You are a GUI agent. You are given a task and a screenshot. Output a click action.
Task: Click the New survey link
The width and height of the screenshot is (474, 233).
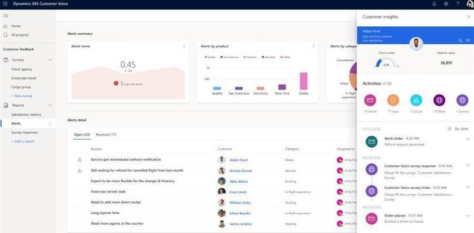(22, 96)
